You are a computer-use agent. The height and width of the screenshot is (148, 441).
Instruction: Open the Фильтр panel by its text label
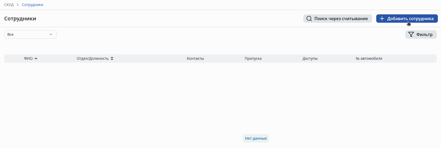[424, 34]
